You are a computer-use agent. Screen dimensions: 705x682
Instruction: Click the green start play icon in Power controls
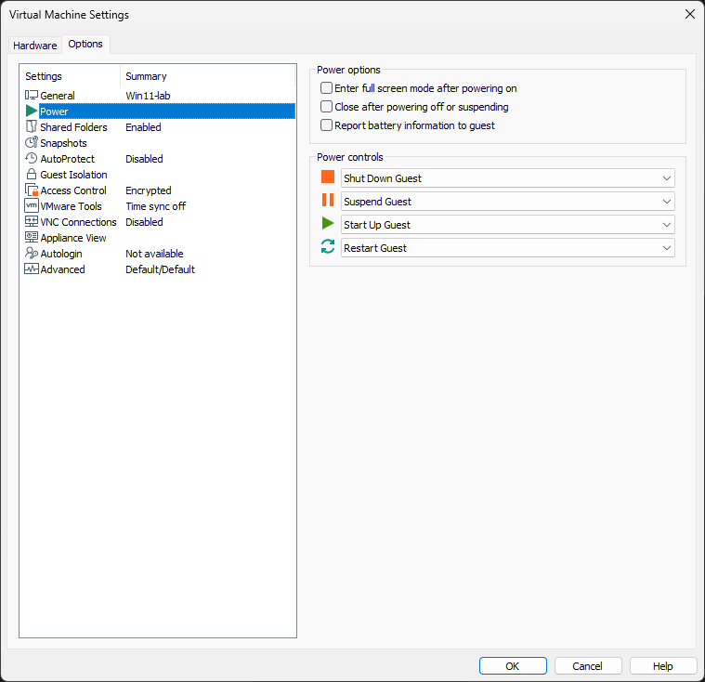[x=328, y=223]
